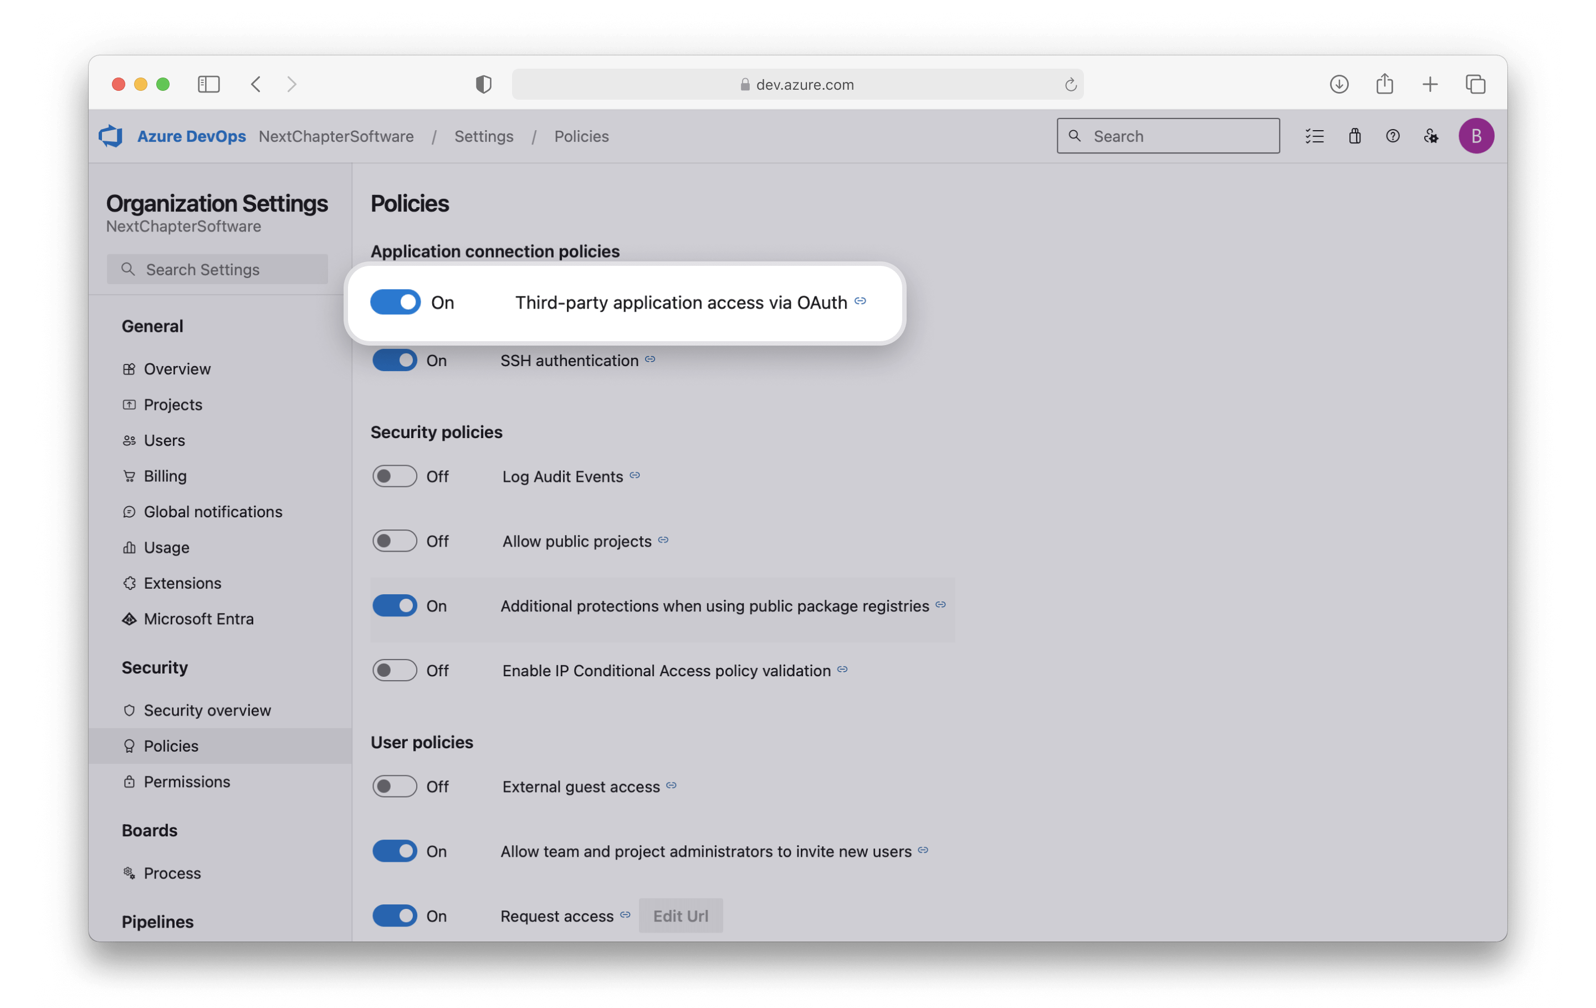Click the privacy shield icon in Safari
Image resolution: width=1596 pixels, height=1008 pixels.
tap(484, 84)
